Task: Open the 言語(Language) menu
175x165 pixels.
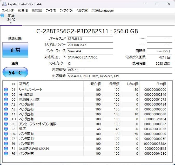Action: click(103, 11)
